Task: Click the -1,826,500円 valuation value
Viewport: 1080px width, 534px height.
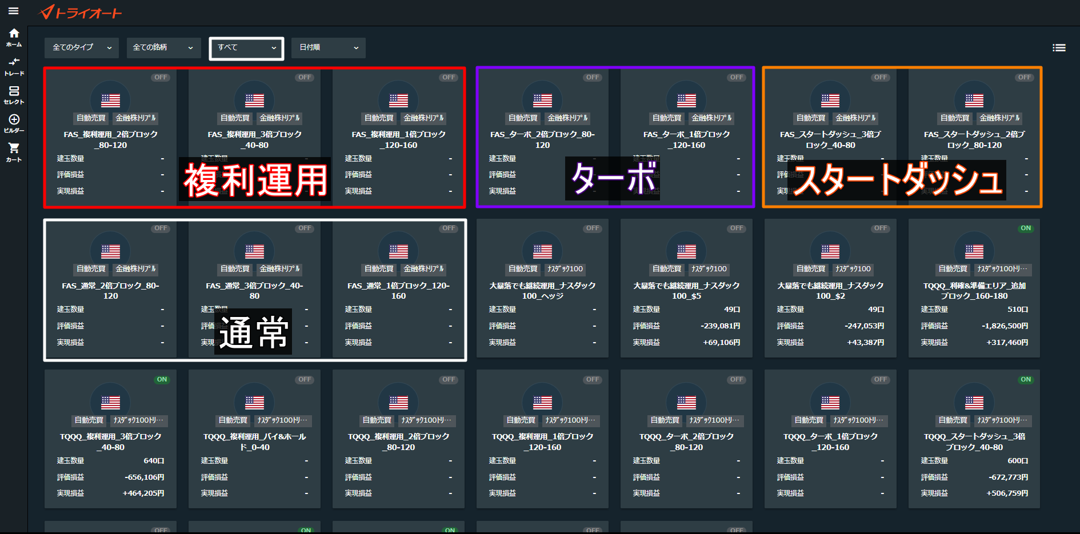Action: (x=1005, y=326)
